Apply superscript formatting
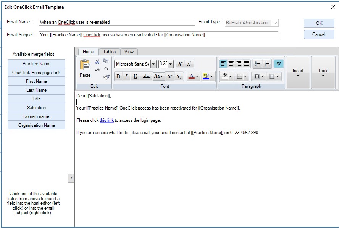 tap(170, 76)
